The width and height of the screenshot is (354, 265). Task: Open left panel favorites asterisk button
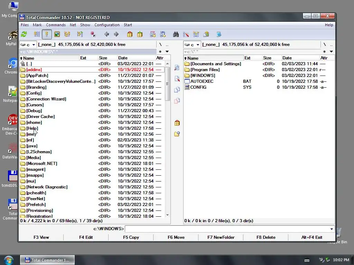coord(160,52)
